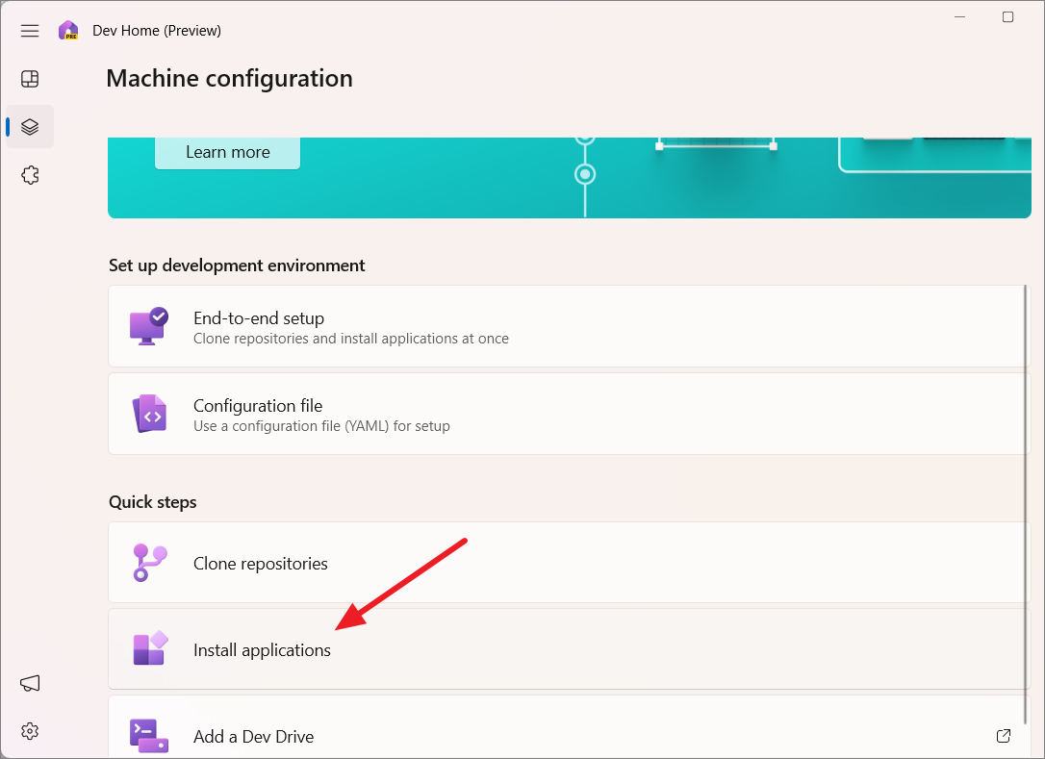Click the teal banner illustration

pos(570,178)
